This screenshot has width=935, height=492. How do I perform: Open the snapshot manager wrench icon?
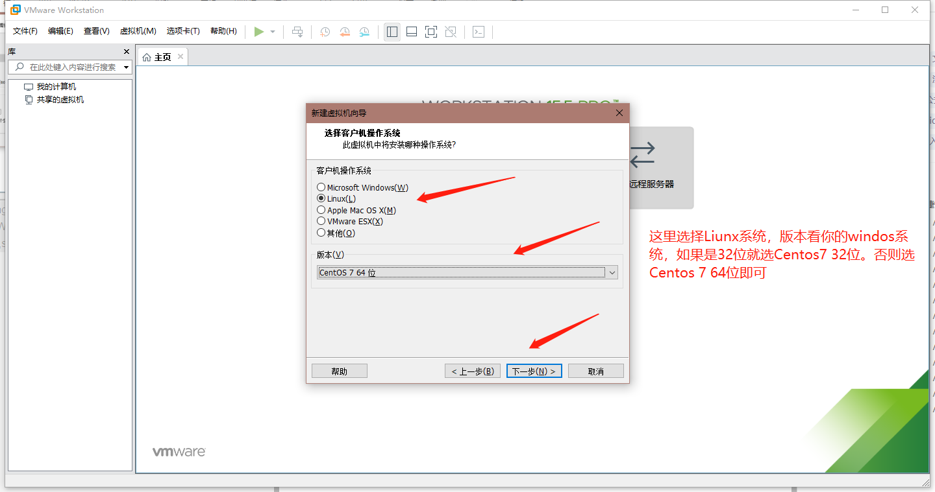point(365,32)
